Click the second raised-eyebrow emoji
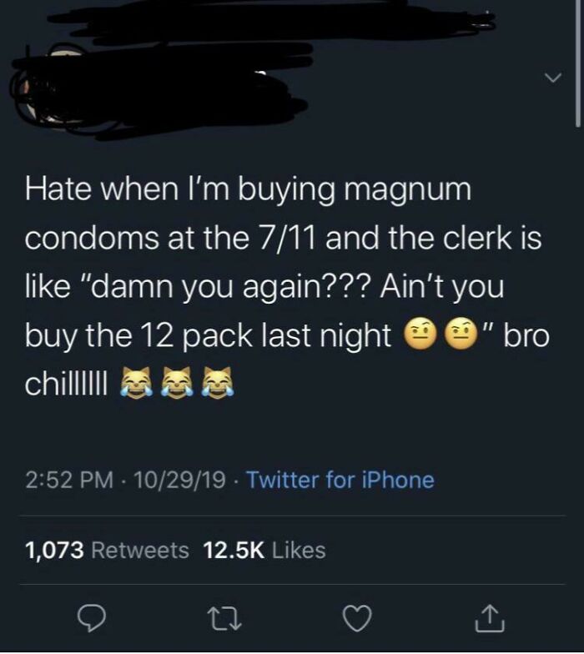This screenshot has height=654, width=584. pos(462,335)
